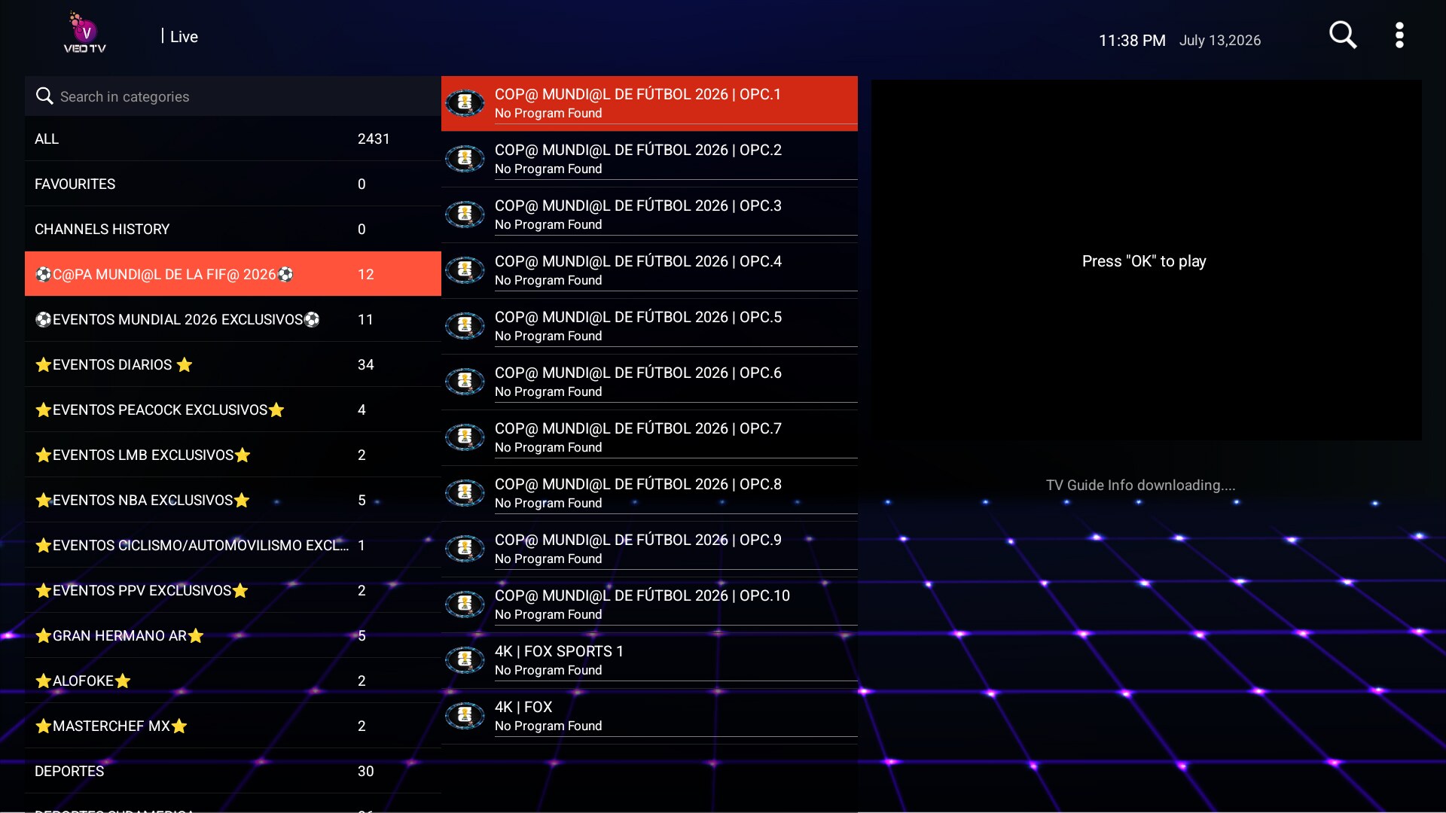This screenshot has width=1446, height=813.
Task: Click the OPC.8 channel logo icon
Action: tap(465, 493)
